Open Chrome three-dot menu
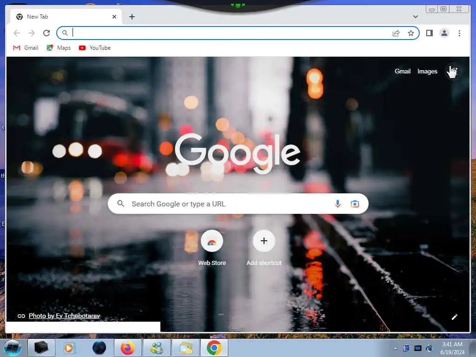476x357 pixels. point(459,33)
